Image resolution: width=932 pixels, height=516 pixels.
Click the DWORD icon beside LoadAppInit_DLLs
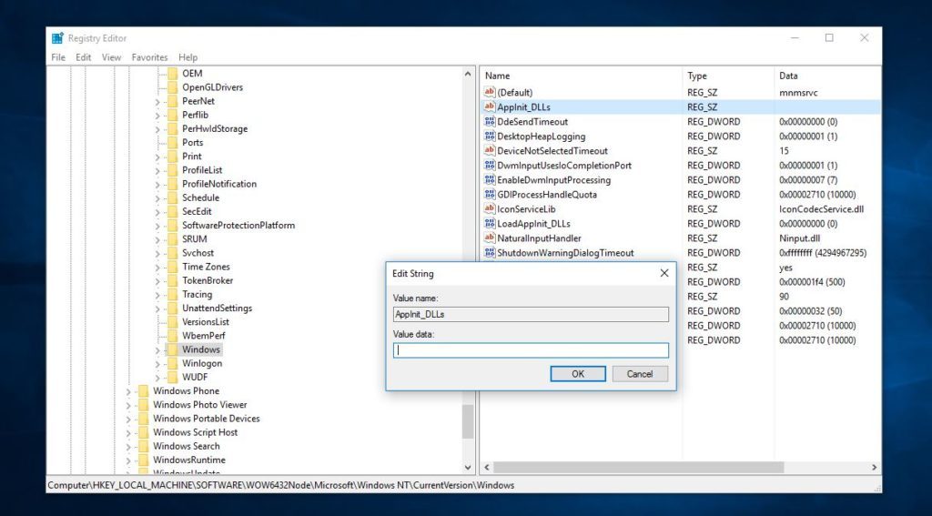coord(489,224)
